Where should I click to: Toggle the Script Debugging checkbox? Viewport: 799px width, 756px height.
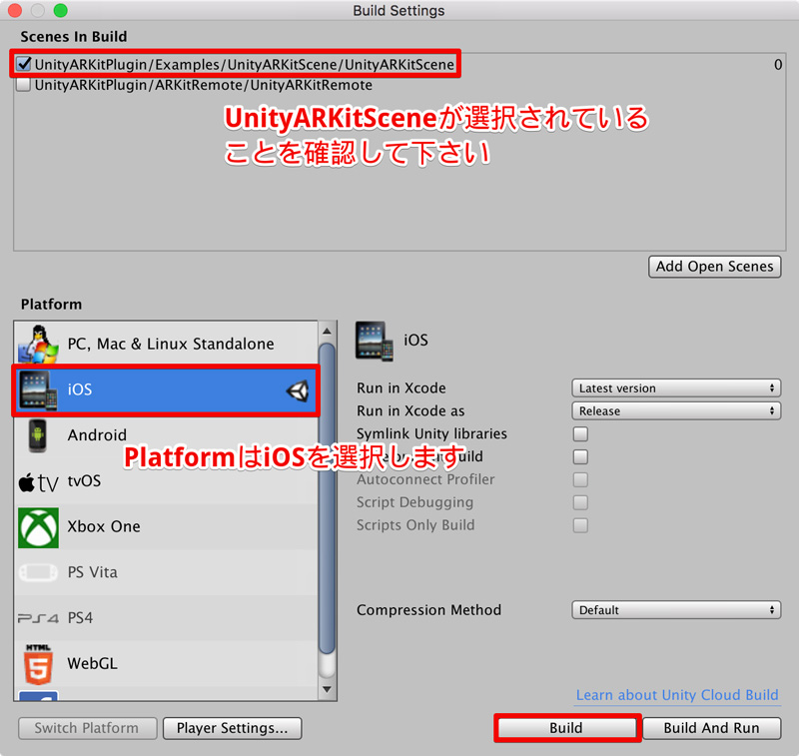(580, 502)
